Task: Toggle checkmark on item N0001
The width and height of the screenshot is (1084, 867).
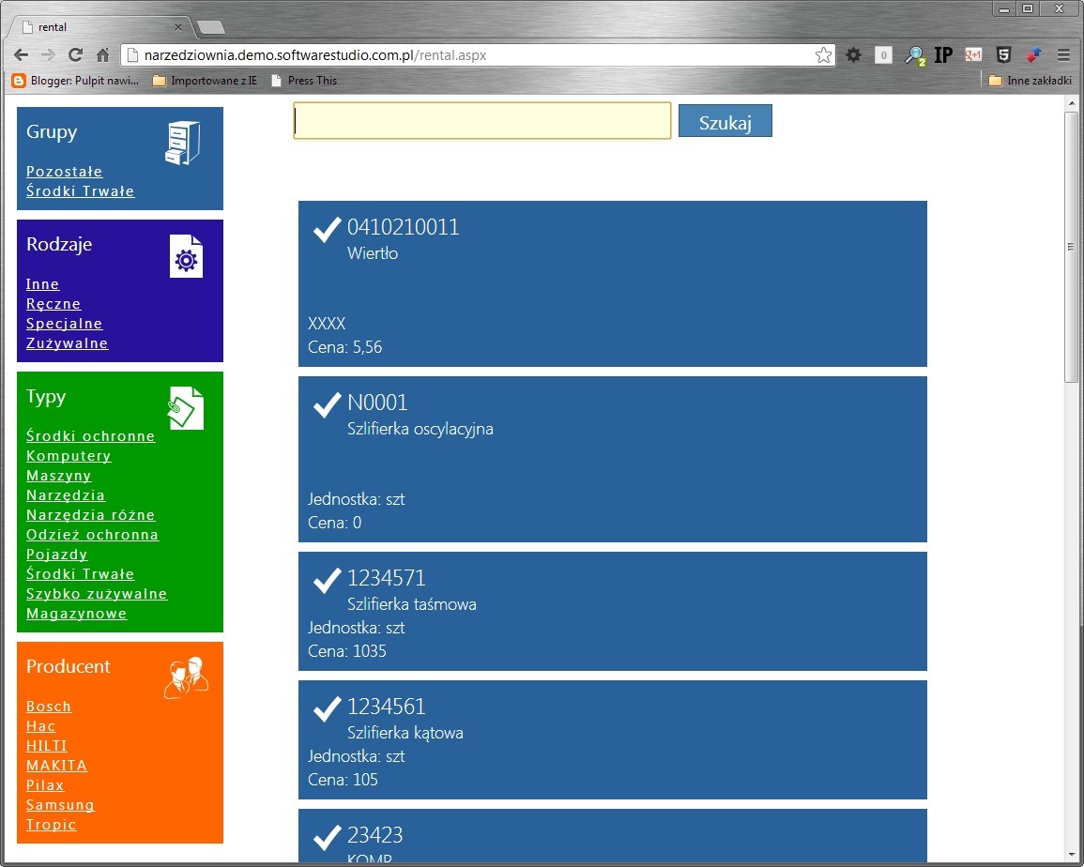Action: (x=327, y=404)
